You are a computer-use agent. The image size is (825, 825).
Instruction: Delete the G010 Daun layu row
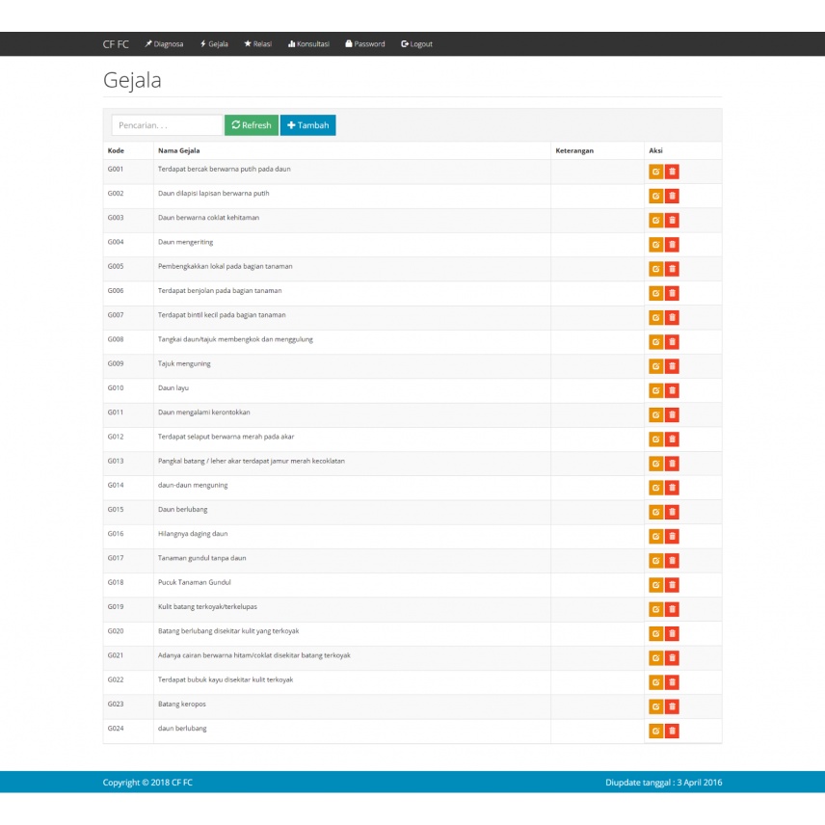(672, 390)
